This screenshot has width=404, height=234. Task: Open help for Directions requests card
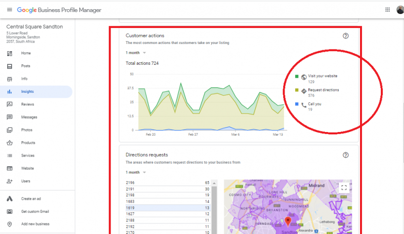click(346, 155)
